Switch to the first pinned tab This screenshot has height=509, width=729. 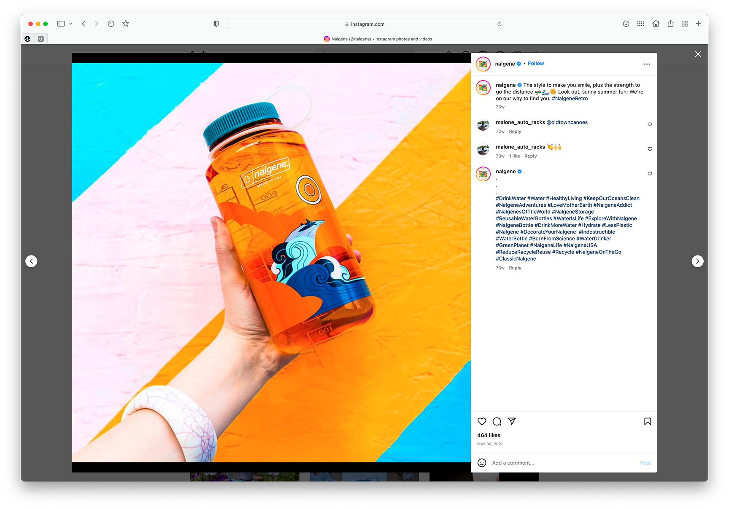click(27, 39)
